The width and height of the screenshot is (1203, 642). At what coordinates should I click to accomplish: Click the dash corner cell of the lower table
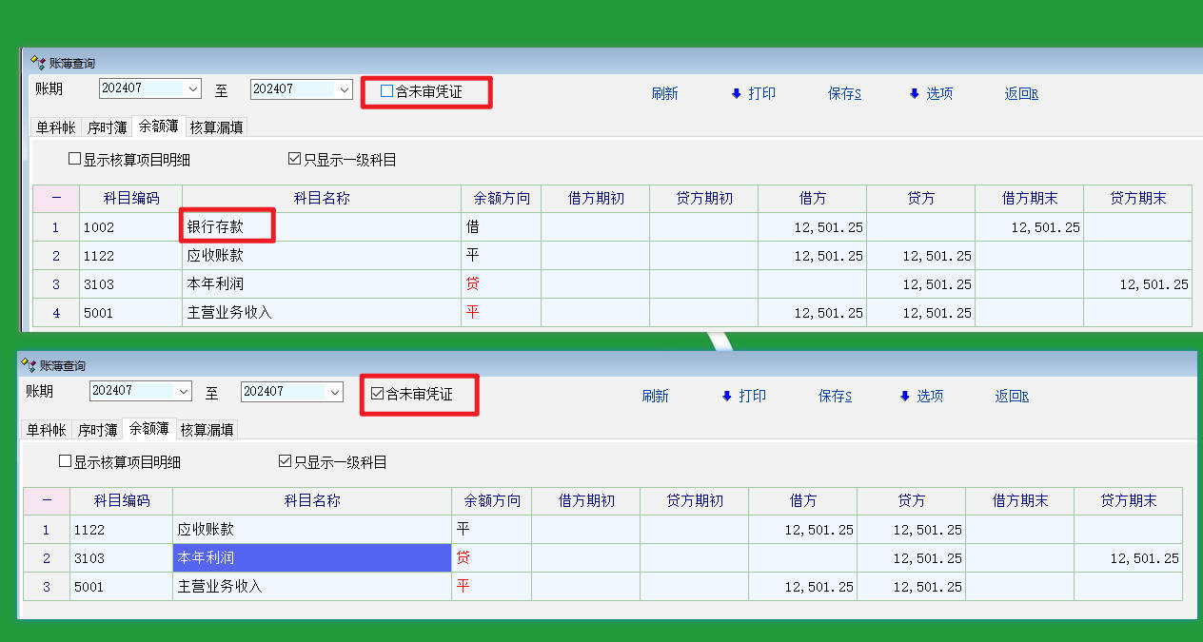click(47, 500)
